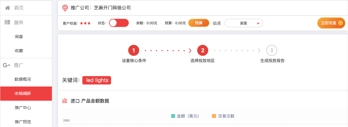Click the home icon in the sidebar
This screenshot has height=127, width=348.
coord(8,8)
